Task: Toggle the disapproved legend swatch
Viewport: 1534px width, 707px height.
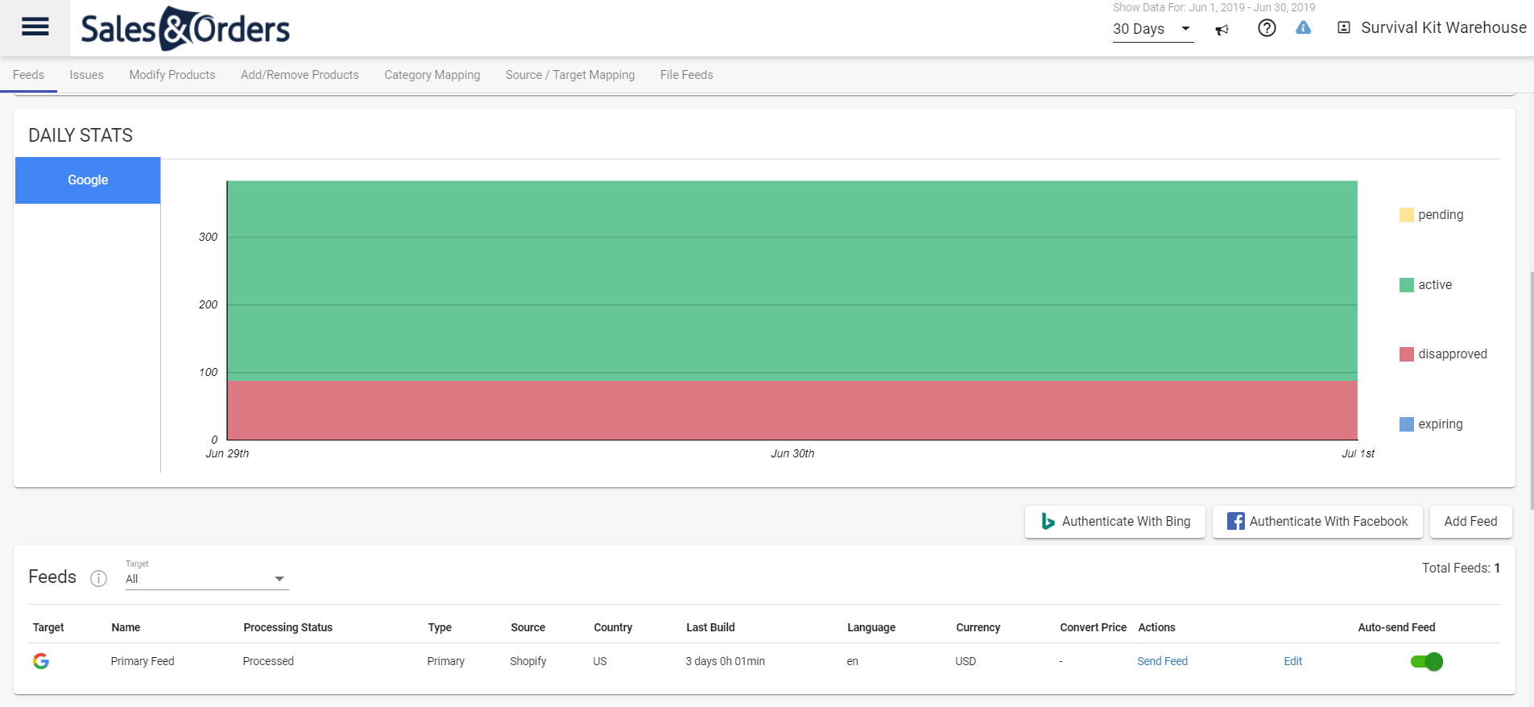Action: tap(1407, 354)
